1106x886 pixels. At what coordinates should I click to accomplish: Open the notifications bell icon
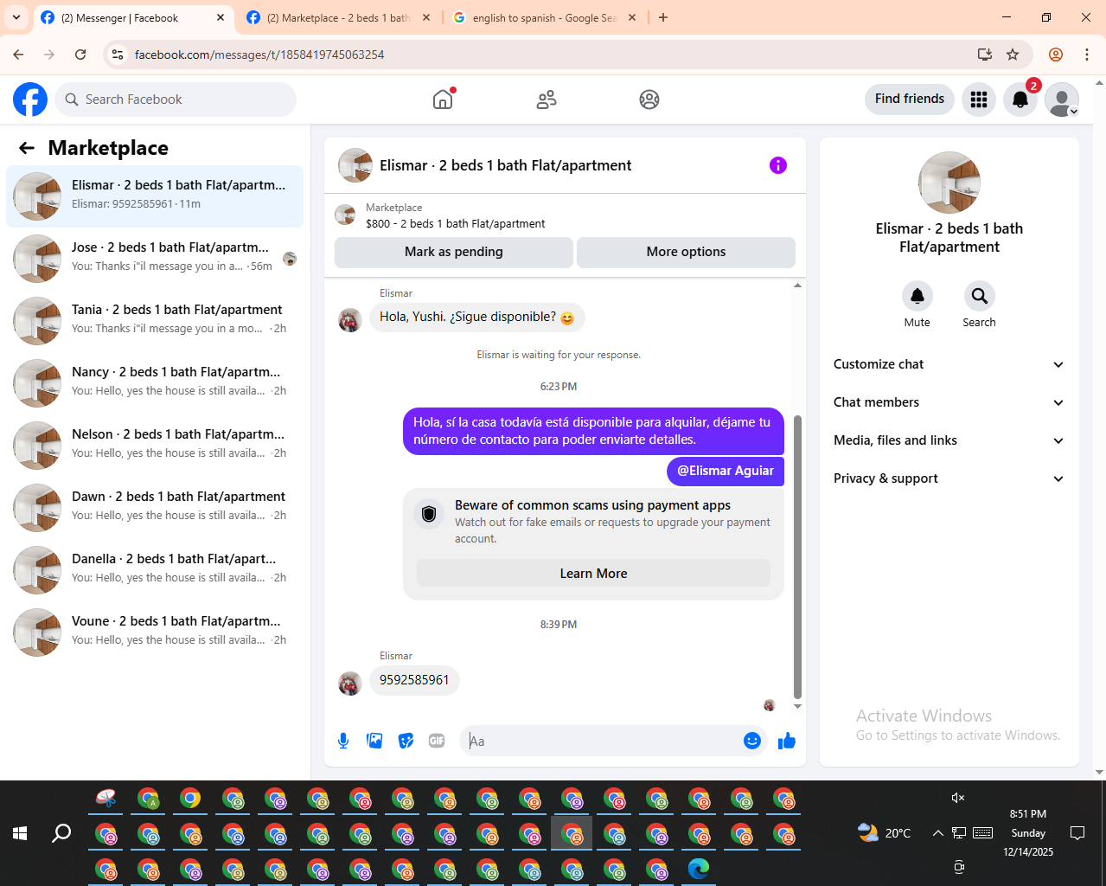[x=1020, y=100]
